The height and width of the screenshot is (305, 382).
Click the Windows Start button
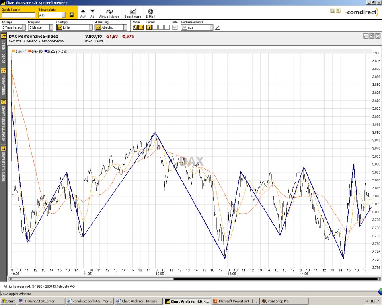click(8, 301)
